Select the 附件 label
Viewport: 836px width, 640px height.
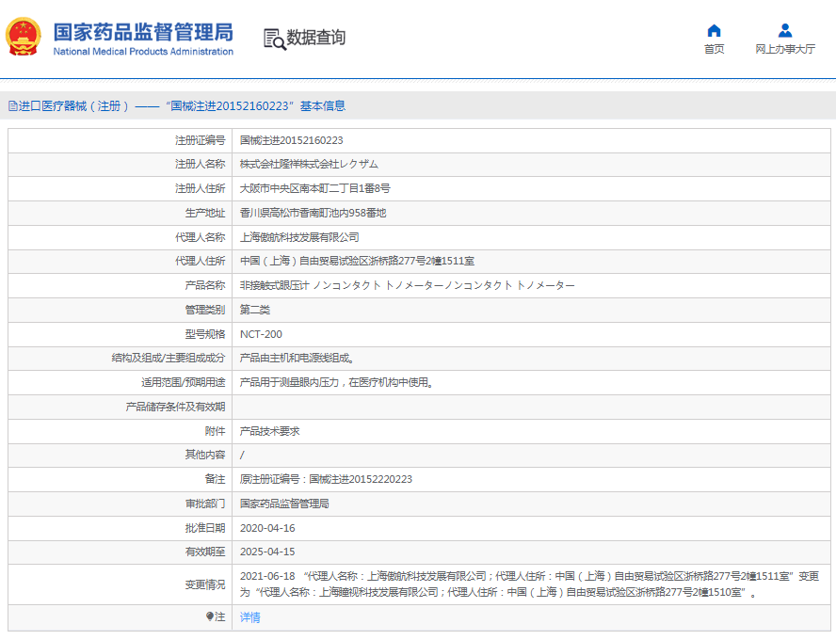click(216, 431)
